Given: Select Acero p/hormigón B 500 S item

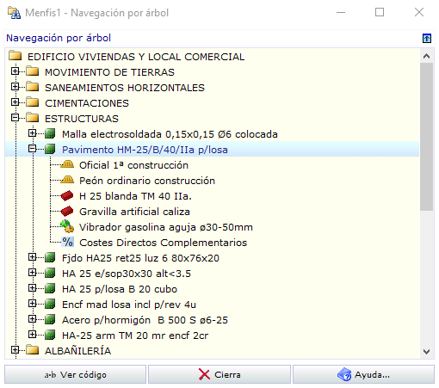Looking at the screenshot, I should pyautogui.click(x=145, y=320).
